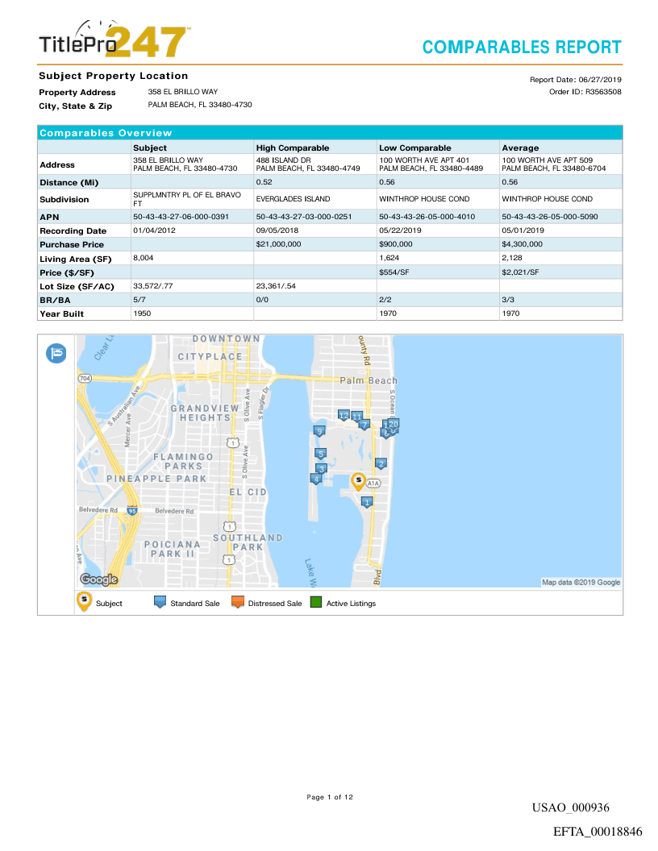The image size is (658, 851).
Task: Click map marker number 9
Action: (319, 431)
